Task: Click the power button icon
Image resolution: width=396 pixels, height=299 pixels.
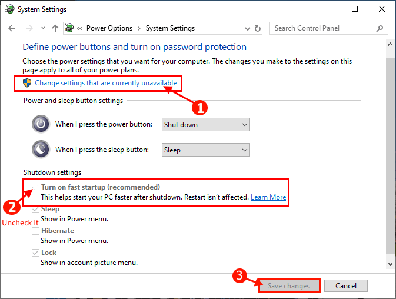Action: pos(41,124)
